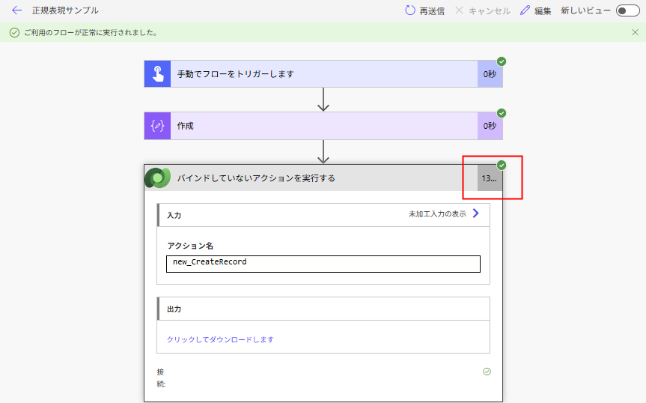The width and height of the screenshot is (646, 403).
Task: Click the Compose action curly-braces icon
Action: point(158,126)
